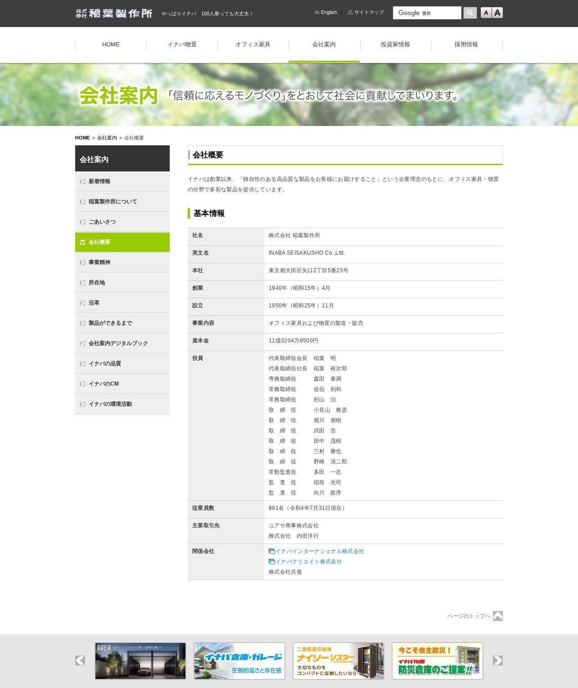This screenshot has height=688, width=578.
Task: Switch site language to English
Action: click(329, 13)
